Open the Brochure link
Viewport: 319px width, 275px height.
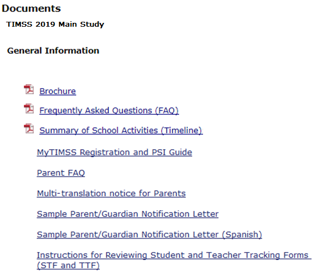[58, 91]
